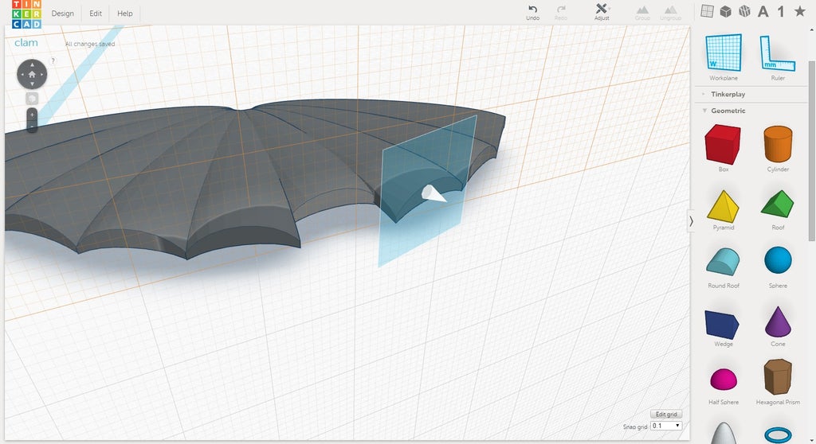Select the solid cube shapes category icon

click(725, 11)
